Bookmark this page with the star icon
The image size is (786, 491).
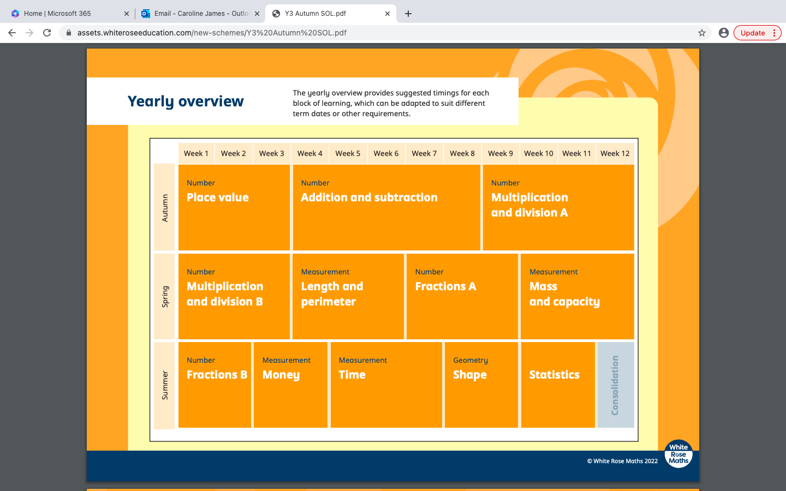[702, 33]
